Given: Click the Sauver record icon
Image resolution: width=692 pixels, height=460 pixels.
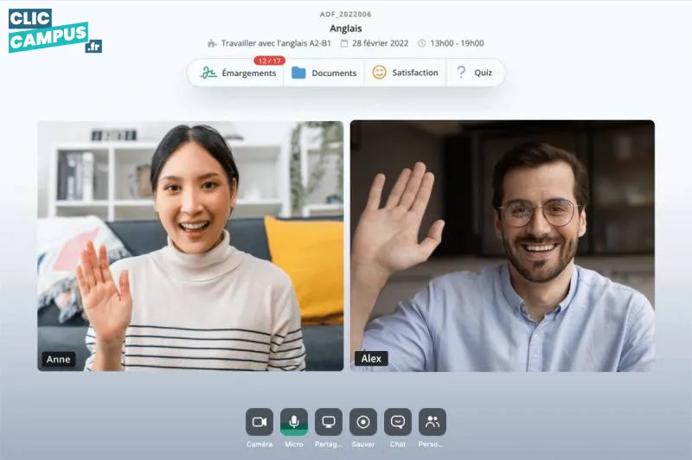Looking at the screenshot, I should pos(363,422).
